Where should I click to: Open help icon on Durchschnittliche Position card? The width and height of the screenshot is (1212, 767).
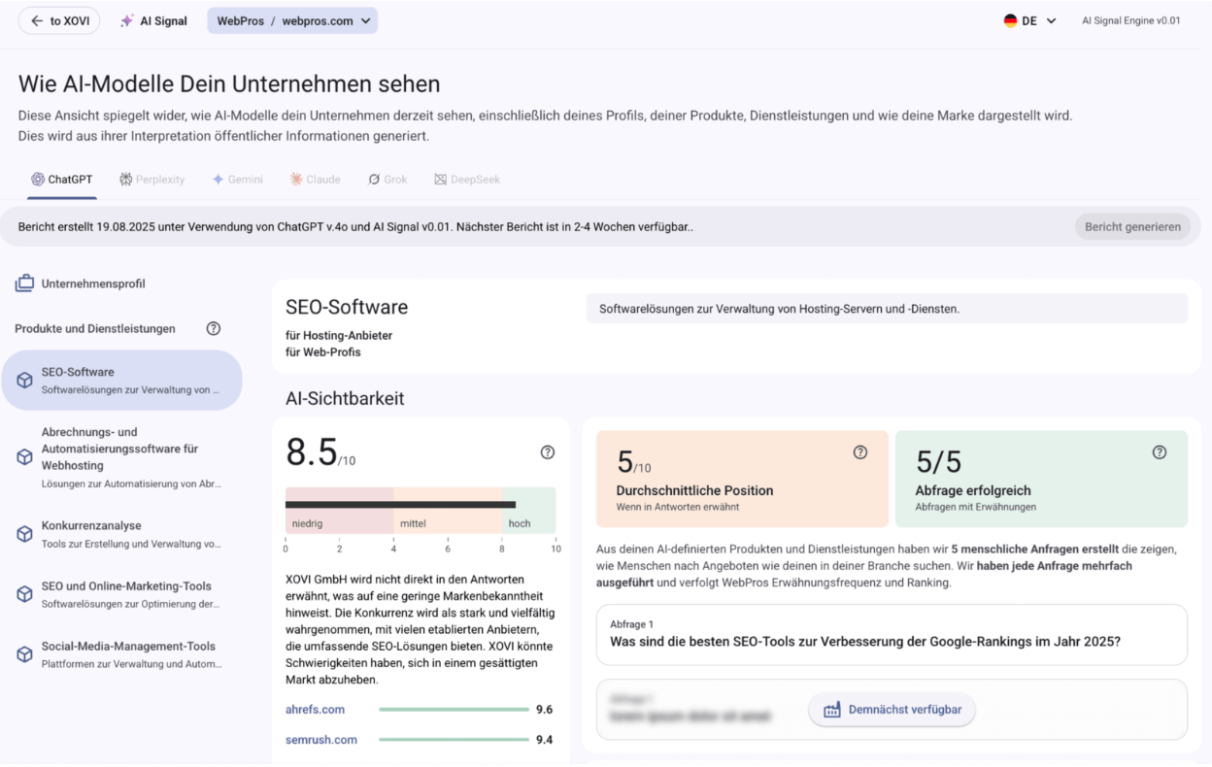(x=860, y=452)
